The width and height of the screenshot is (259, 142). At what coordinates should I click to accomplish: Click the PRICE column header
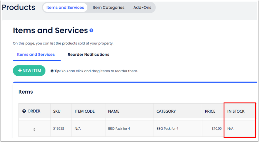point(210,111)
